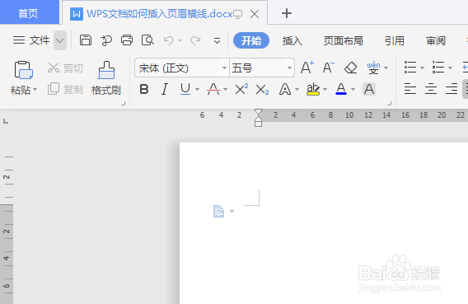The width and height of the screenshot is (468, 304).
Task: Expand bulleted list style dropdown arrow
Action: click(422, 68)
